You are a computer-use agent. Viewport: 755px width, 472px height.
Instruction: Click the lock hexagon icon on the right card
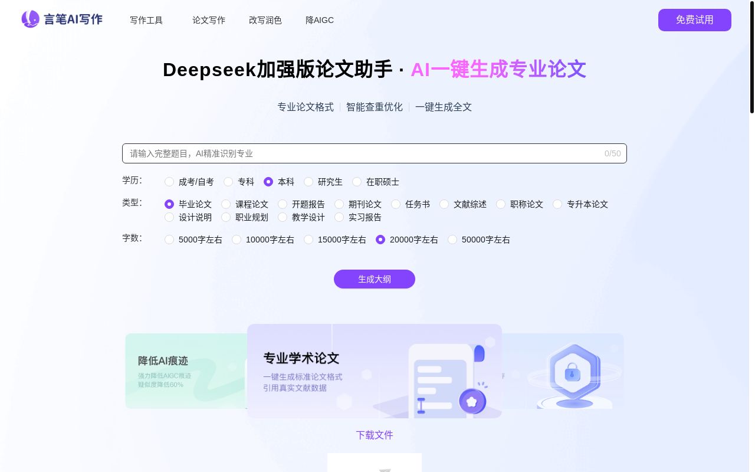click(572, 372)
